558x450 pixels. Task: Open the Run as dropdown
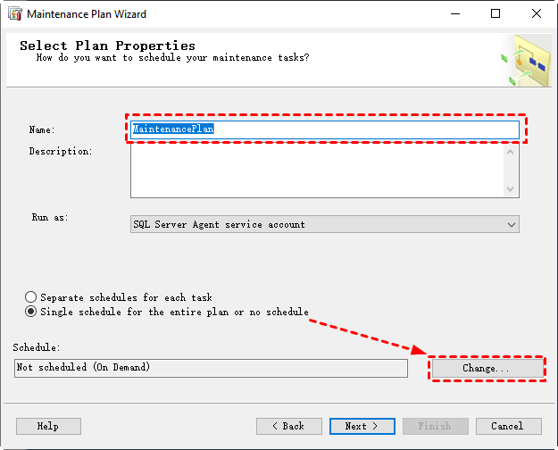point(324,225)
